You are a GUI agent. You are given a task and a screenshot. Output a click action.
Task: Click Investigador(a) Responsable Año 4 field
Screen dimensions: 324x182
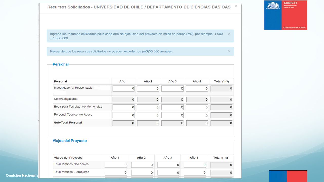pyautogui.click(x=197, y=88)
